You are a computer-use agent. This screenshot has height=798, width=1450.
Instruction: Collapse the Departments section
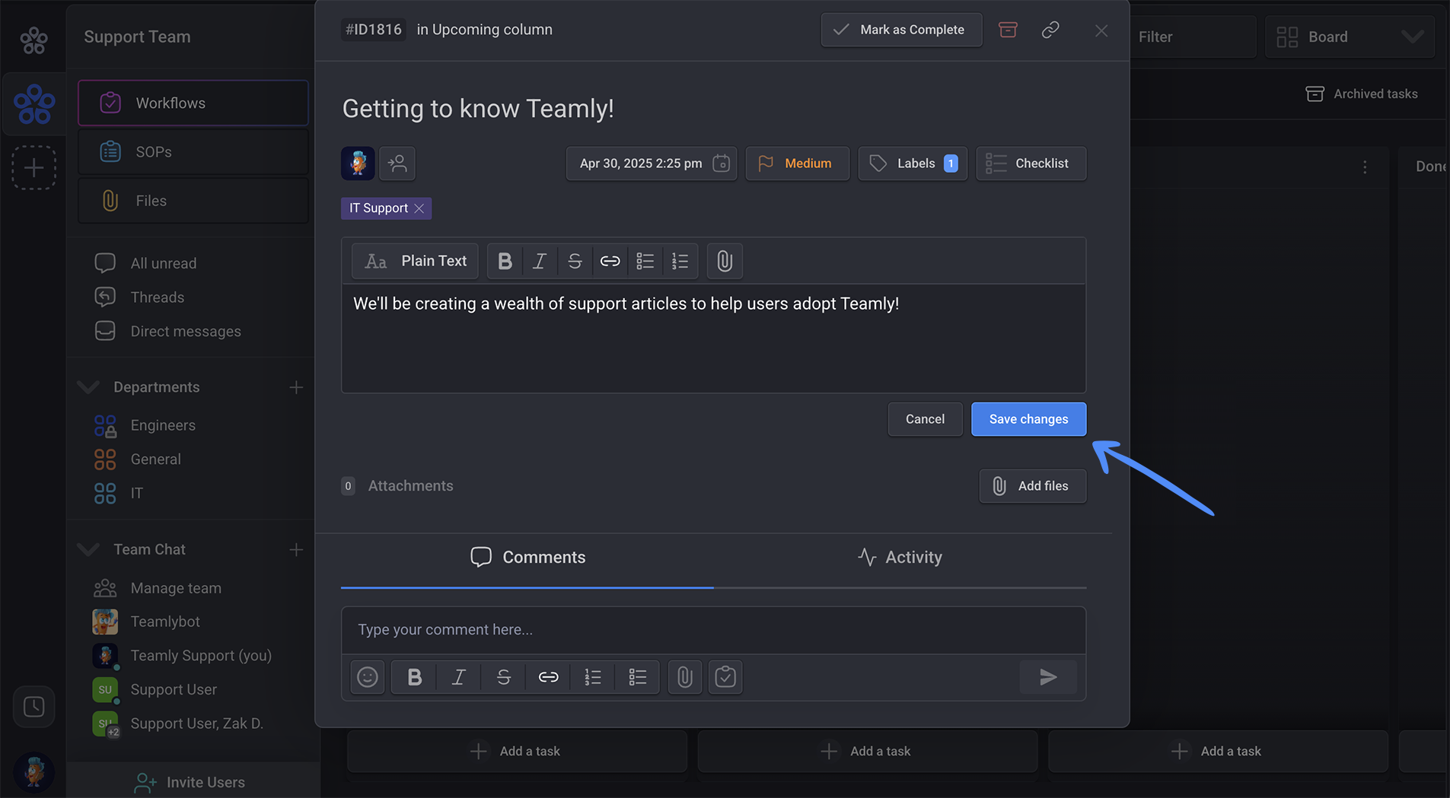coord(88,387)
